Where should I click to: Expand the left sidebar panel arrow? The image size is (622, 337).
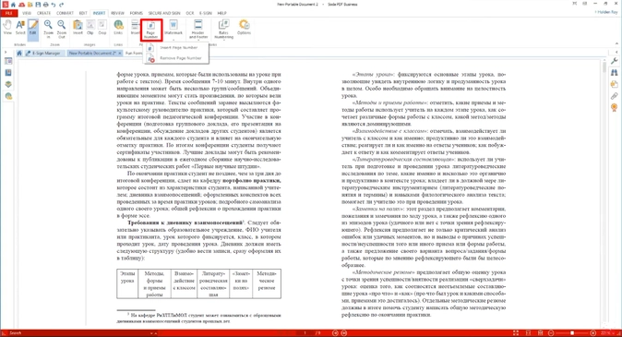click(x=6, y=52)
